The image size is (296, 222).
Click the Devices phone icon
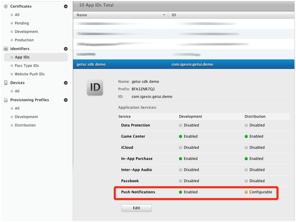coord(6,83)
